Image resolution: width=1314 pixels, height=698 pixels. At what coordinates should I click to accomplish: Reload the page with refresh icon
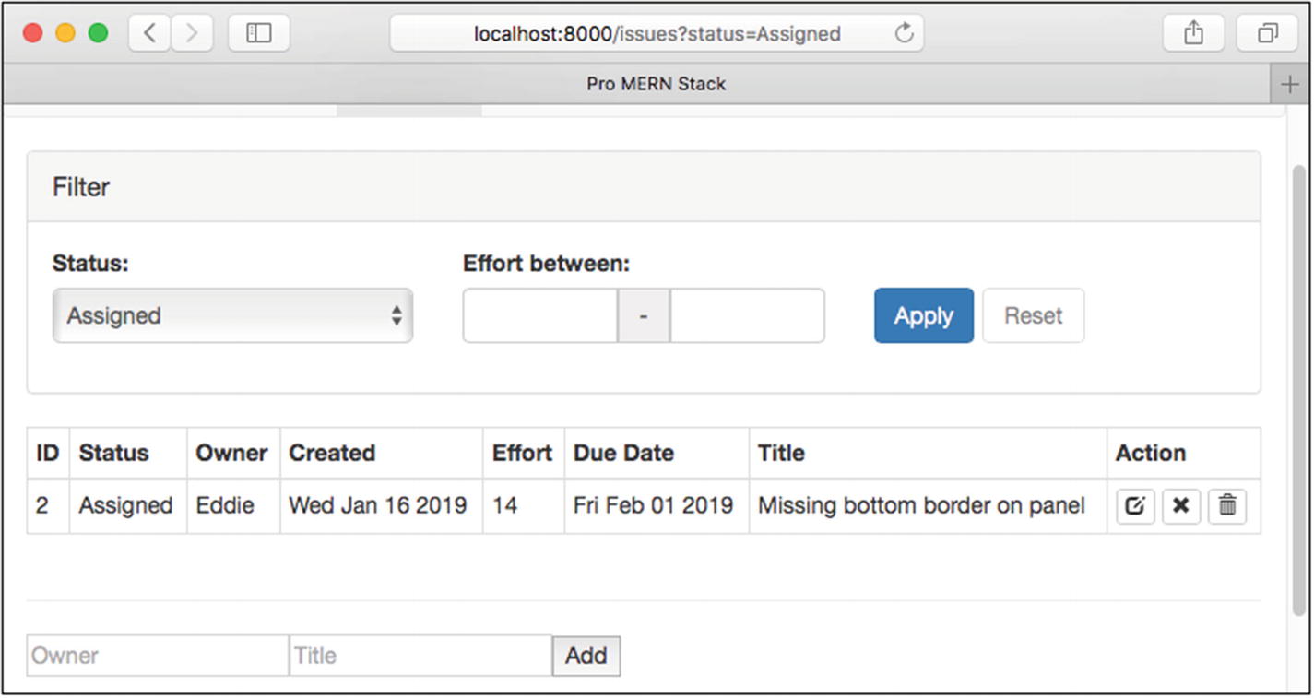click(x=904, y=34)
